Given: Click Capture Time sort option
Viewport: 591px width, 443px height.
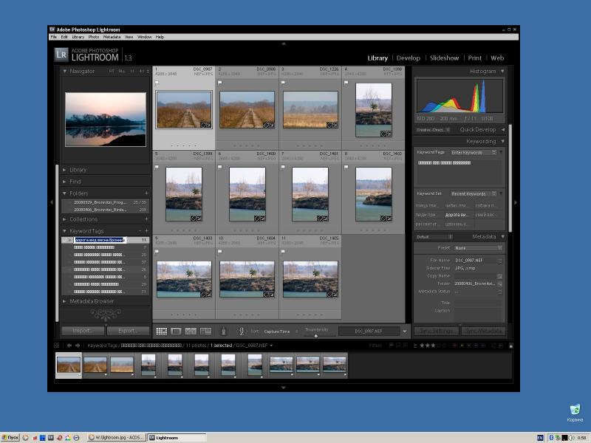Looking at the screenshot, I should [277, 332].
